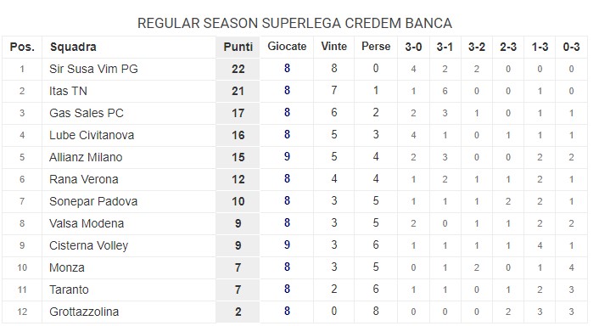The height and width of the screenshot is (326, 599).
Task: Click the 0-3 column header
Action: click(x=571, y=47)
